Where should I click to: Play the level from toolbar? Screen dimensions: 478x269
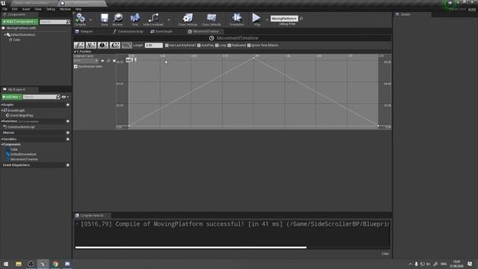(257, 19)
